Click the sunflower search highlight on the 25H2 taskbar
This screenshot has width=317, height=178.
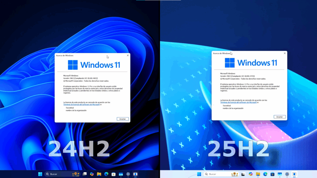[x=235, y=174]
